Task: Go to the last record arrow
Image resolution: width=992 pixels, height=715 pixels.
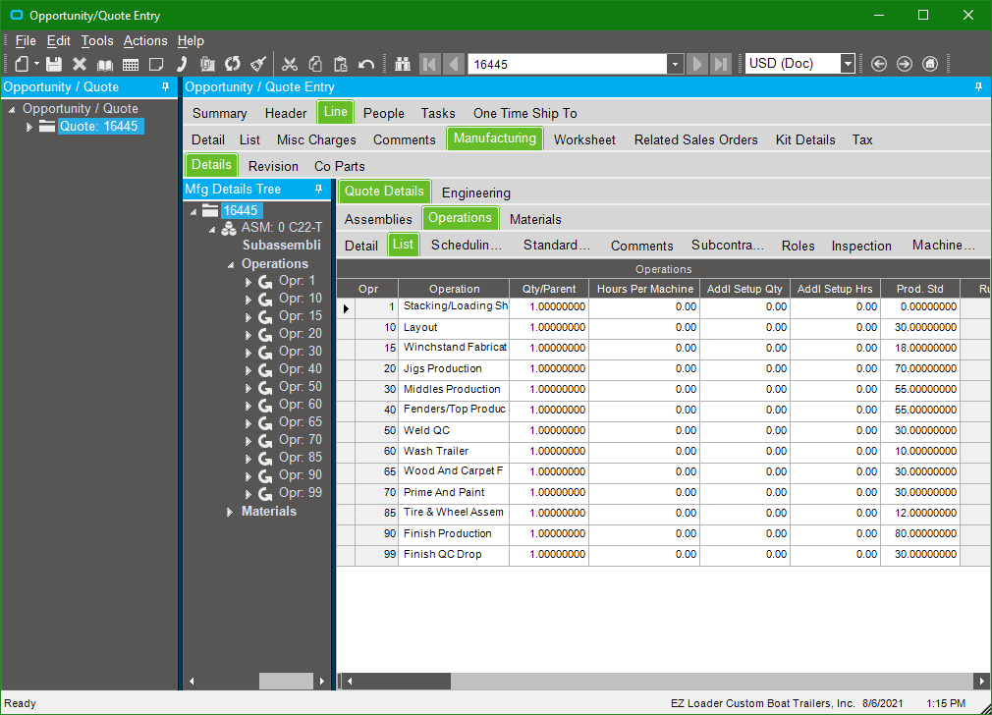Action: [721, 64]
